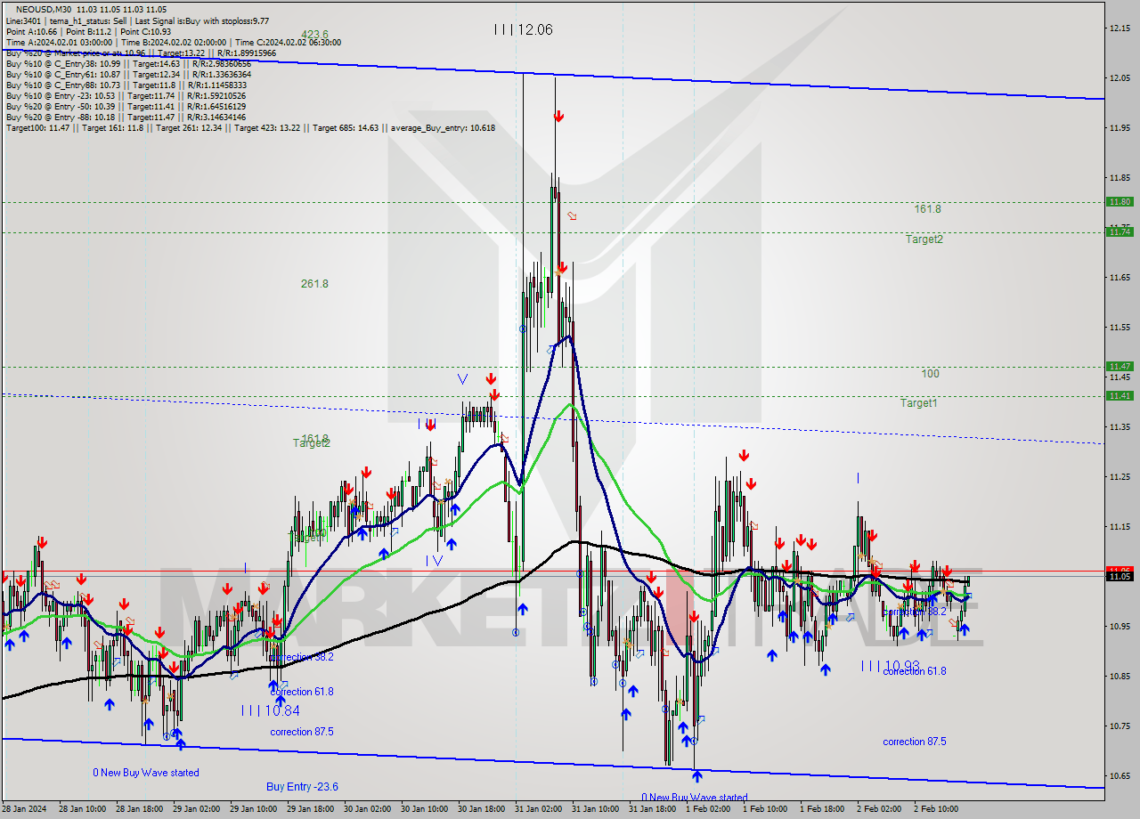Image resolution: width=1140 pixels, height=819 pixels.
Task: Click the 12.15 price axis value
Action: tap(1120, 28)
